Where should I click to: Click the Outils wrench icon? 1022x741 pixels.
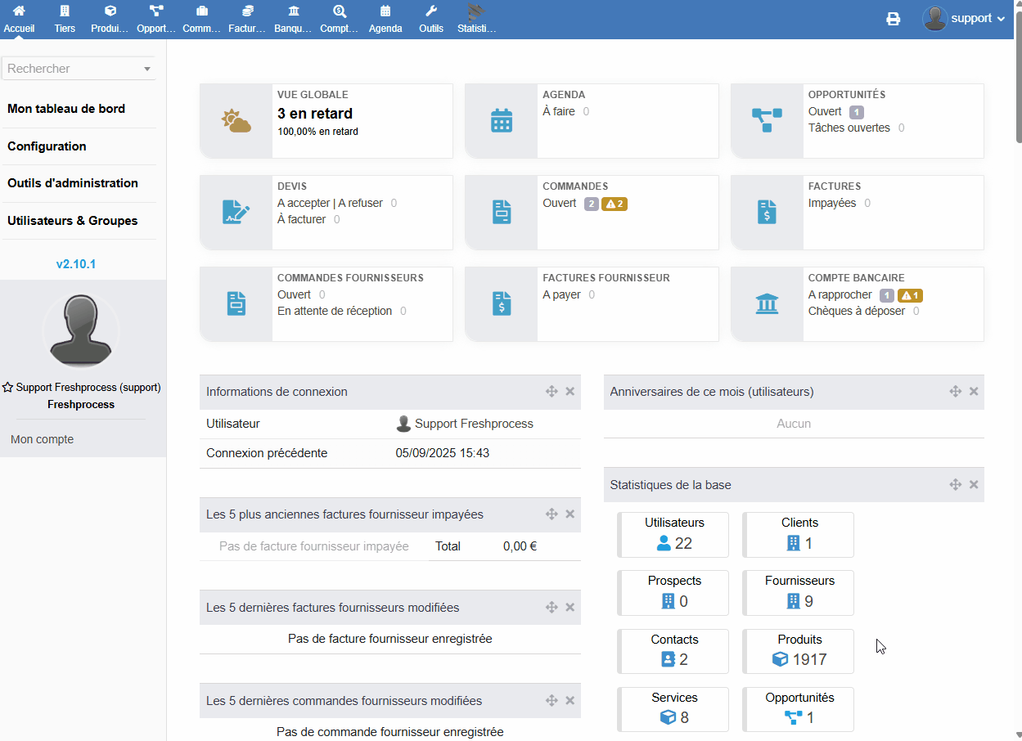tap(431, 12)
